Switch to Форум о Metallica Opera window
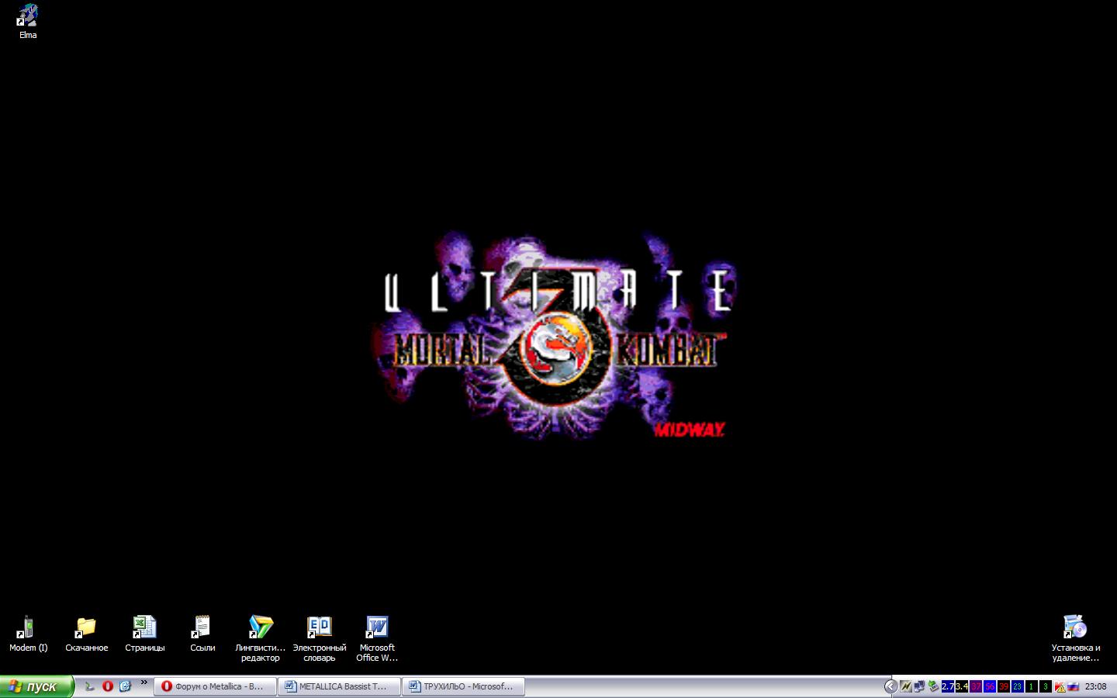The height and width of the screenshot is (698, 1117). pos(215,686)
